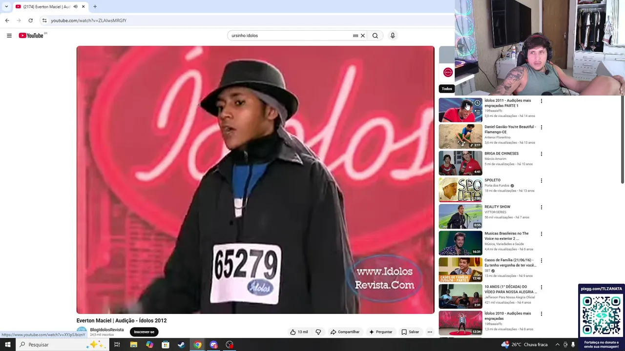Open 10 ANOS vídeo para Nossa Alegria title
The height and width of the screenshot is (351, 625).
pos(510,290)
